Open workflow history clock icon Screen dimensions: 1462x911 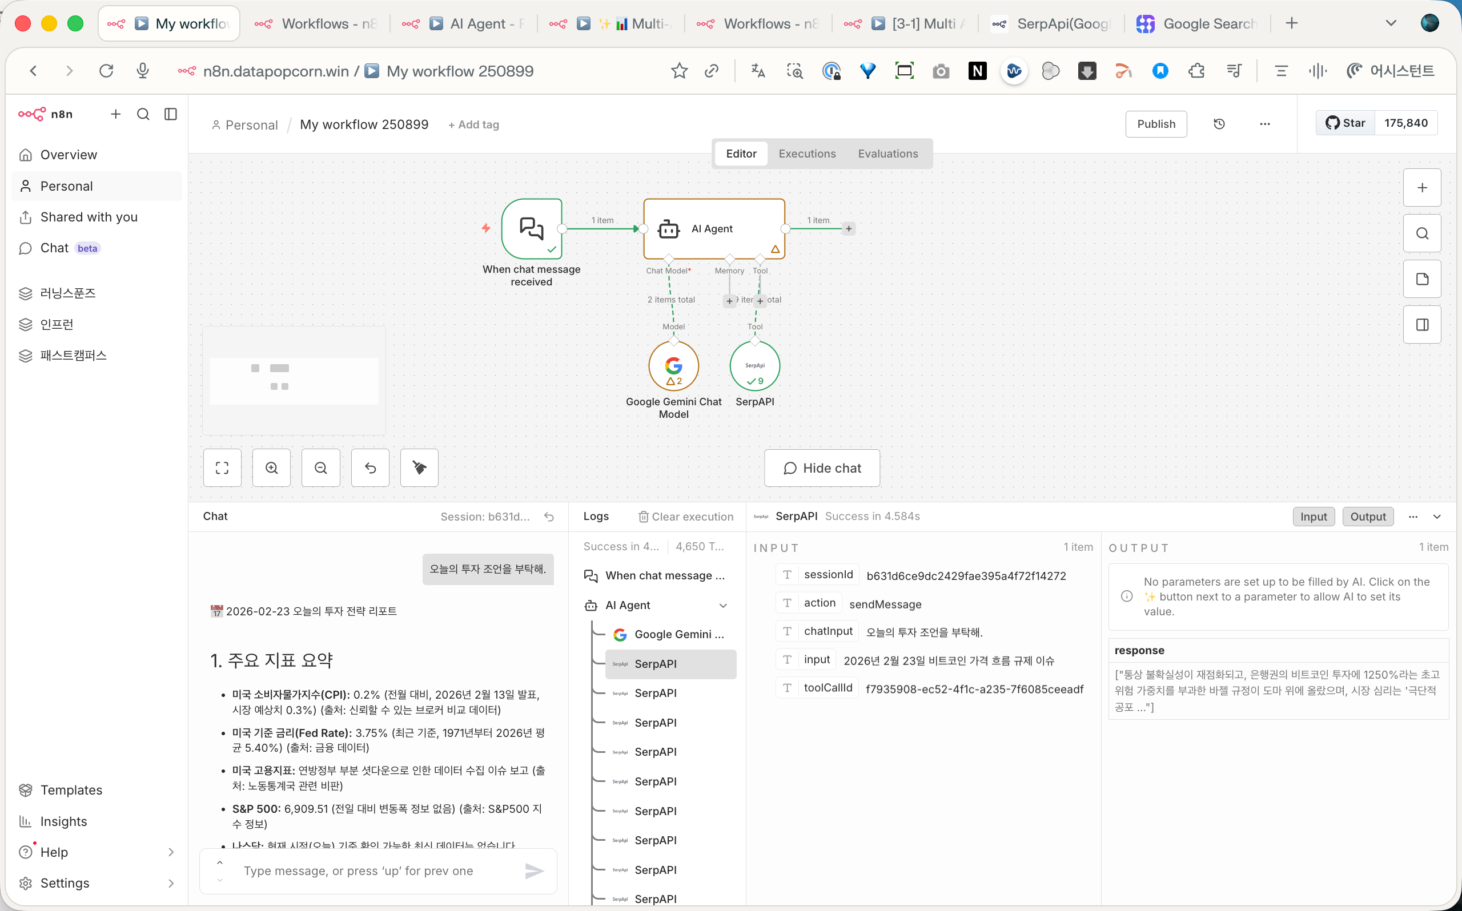click(1219, 124)
